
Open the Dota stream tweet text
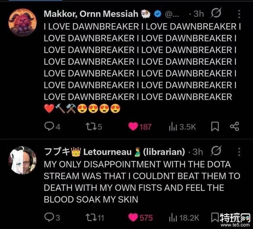tap(142, 182)
